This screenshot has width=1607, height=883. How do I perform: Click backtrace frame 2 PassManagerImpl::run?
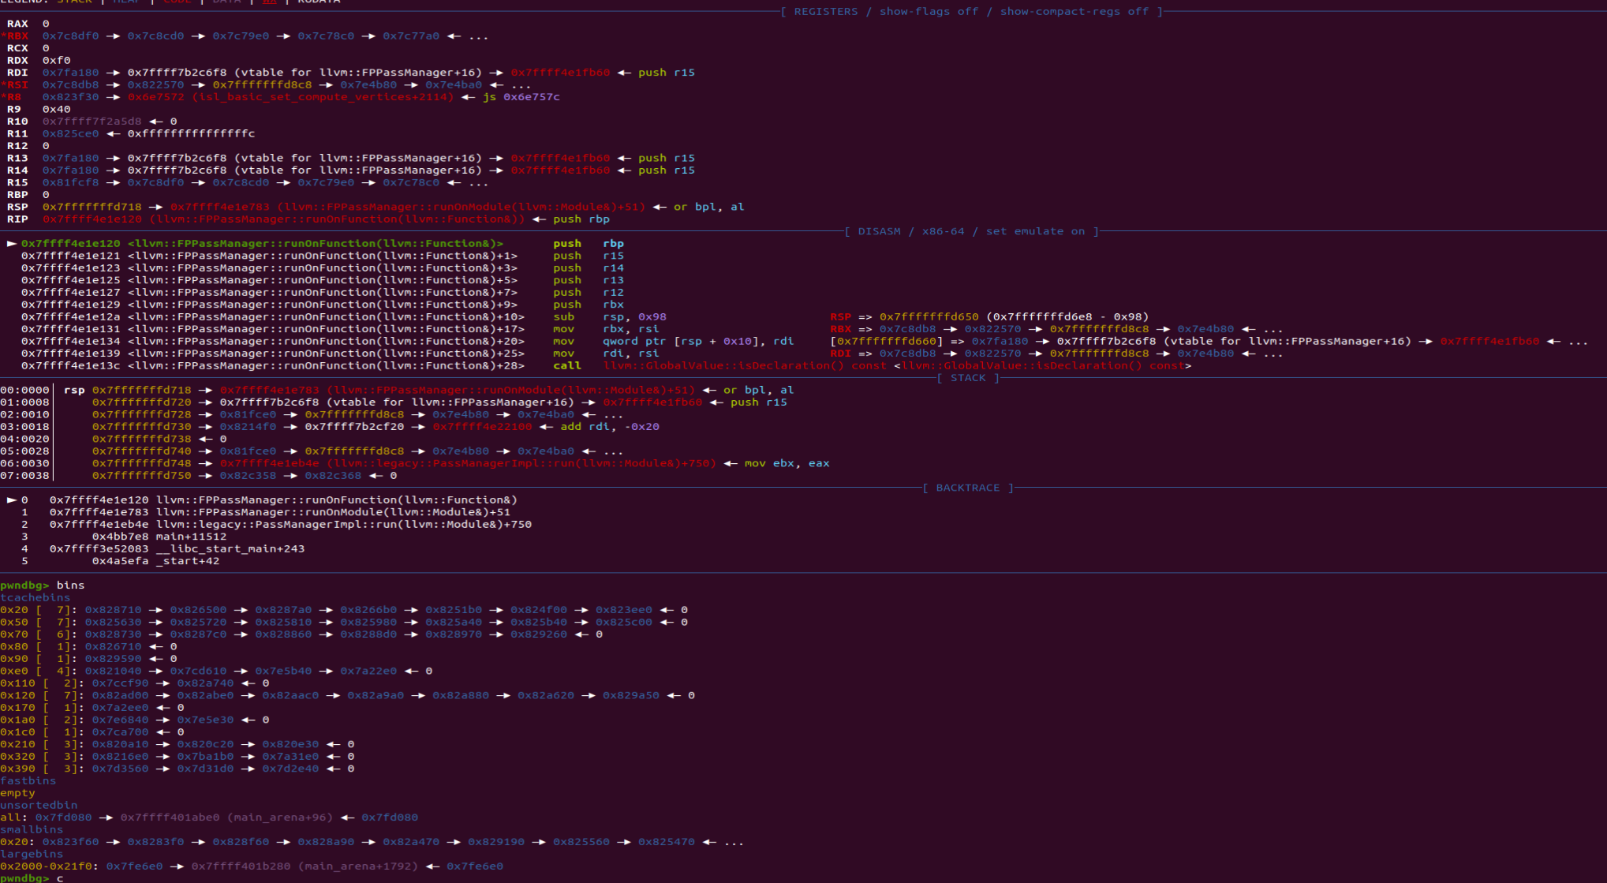[x=276, y=525]
